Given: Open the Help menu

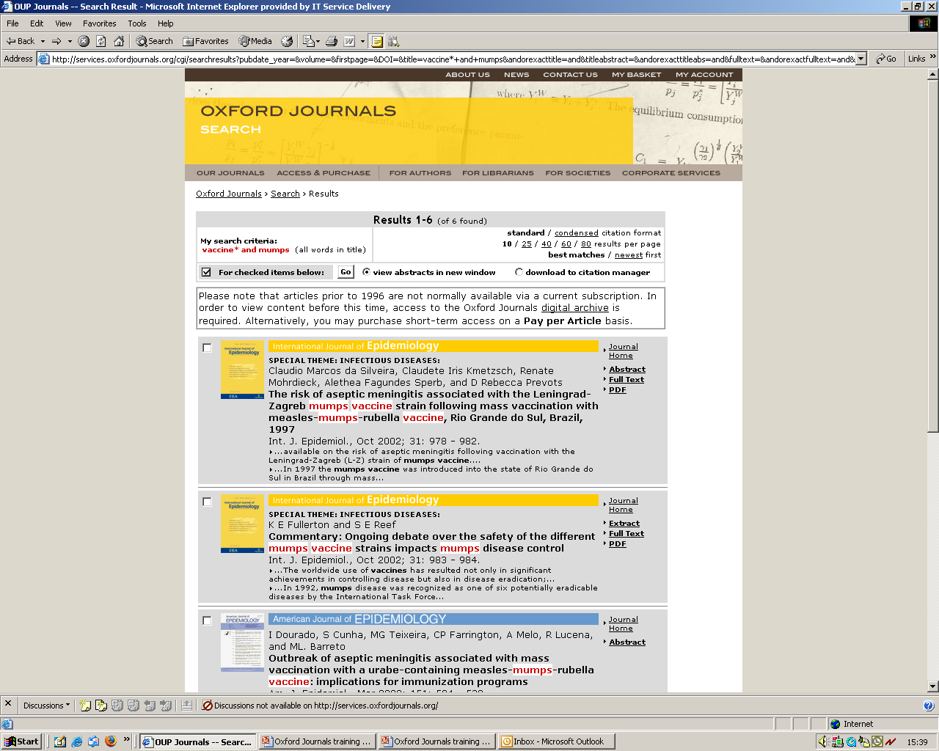Looking at the screenshot, I should (x=166, y=23).
